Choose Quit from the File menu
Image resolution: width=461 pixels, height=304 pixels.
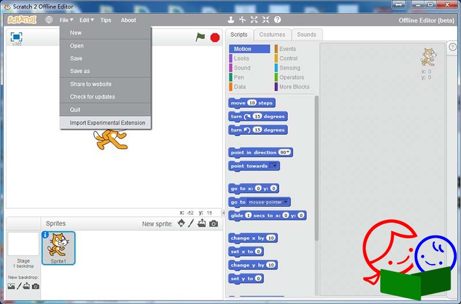[x=105, y=110]
